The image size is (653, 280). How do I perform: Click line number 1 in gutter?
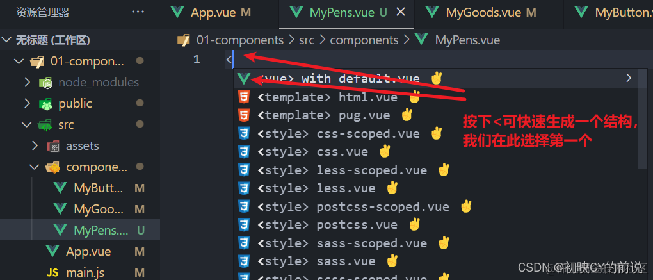point(197,60)
